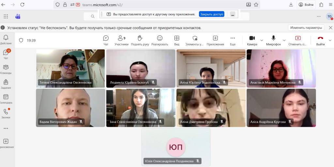
Task: Open the Реагировать reactions menu
Action: point(159,40)
